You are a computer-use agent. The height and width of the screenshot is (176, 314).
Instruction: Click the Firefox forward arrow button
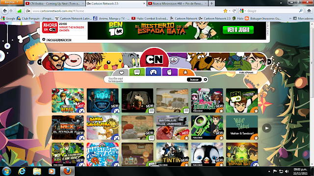click(11, 11)
